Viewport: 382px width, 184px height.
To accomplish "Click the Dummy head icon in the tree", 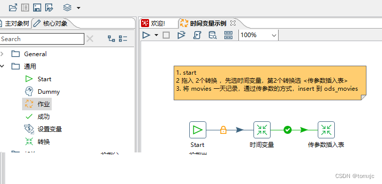I will [29, 92].
